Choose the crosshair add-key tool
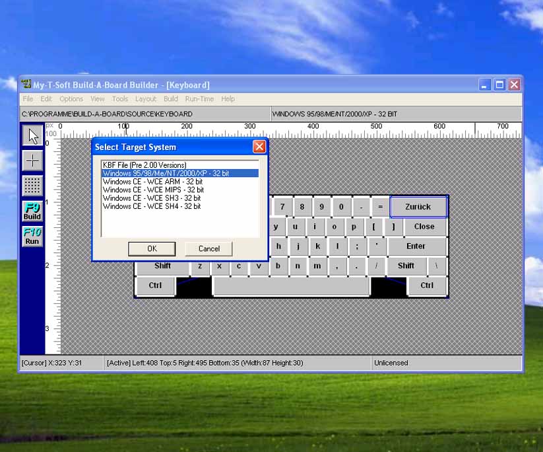Viewport: 543px width, 452px height. tap(32, 161)
